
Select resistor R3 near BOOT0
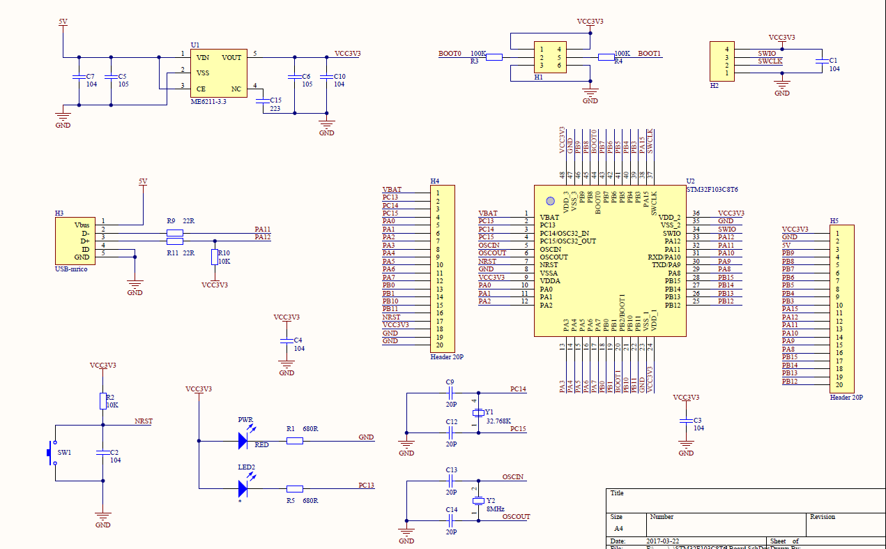pos(494,57)
